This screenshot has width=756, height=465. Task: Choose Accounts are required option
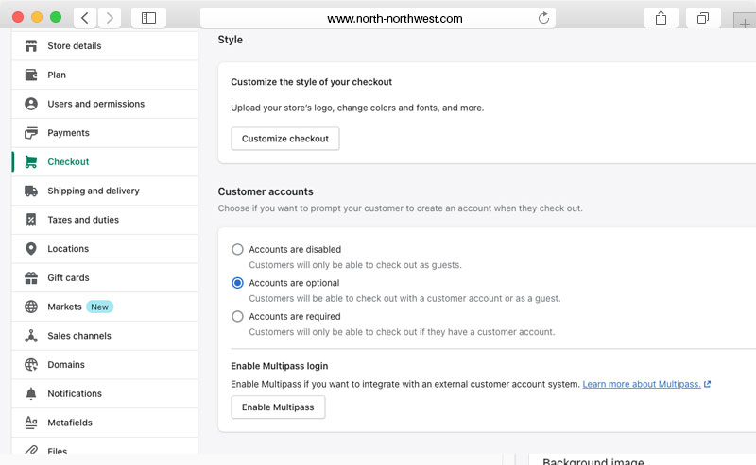(x=238, y=317)
